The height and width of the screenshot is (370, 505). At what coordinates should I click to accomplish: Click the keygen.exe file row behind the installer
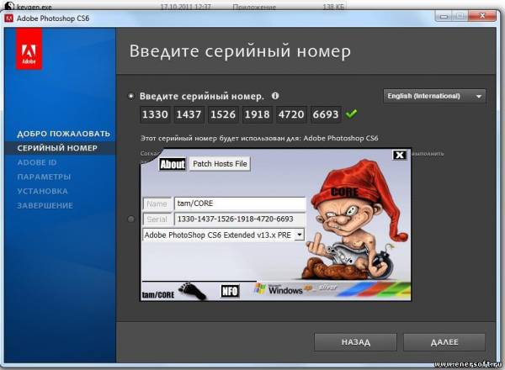pos(176,7)
